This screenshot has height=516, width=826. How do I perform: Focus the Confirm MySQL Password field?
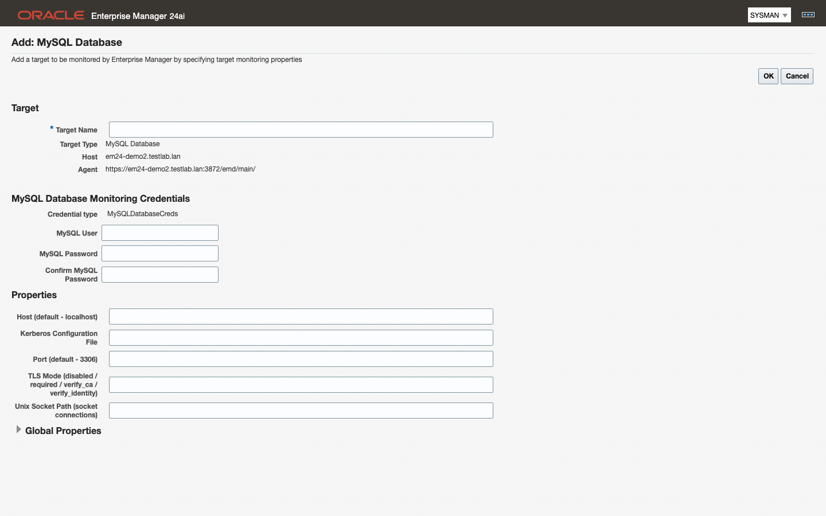[160, 275]
